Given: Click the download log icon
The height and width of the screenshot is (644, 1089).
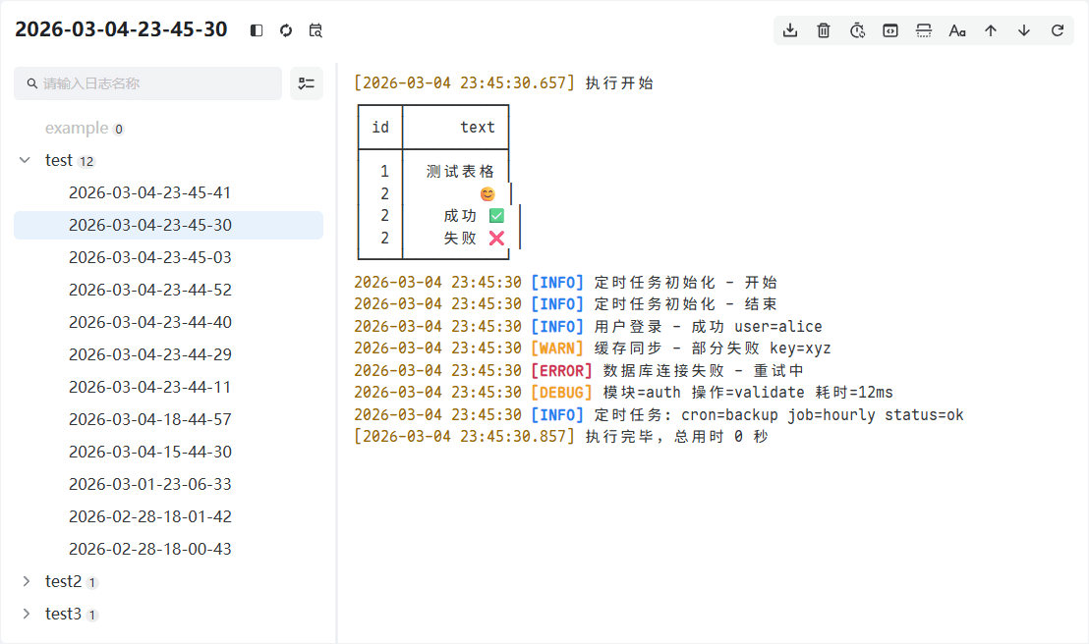Looking at the screenshot, I should 790,30.
